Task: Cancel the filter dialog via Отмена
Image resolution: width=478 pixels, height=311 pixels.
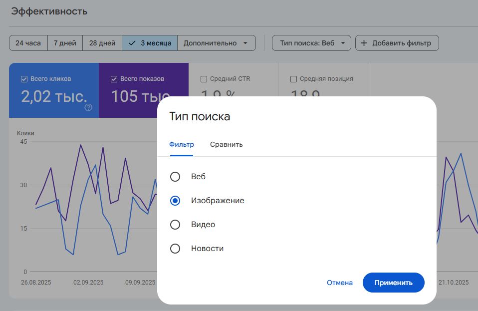Action: [339, 283]
